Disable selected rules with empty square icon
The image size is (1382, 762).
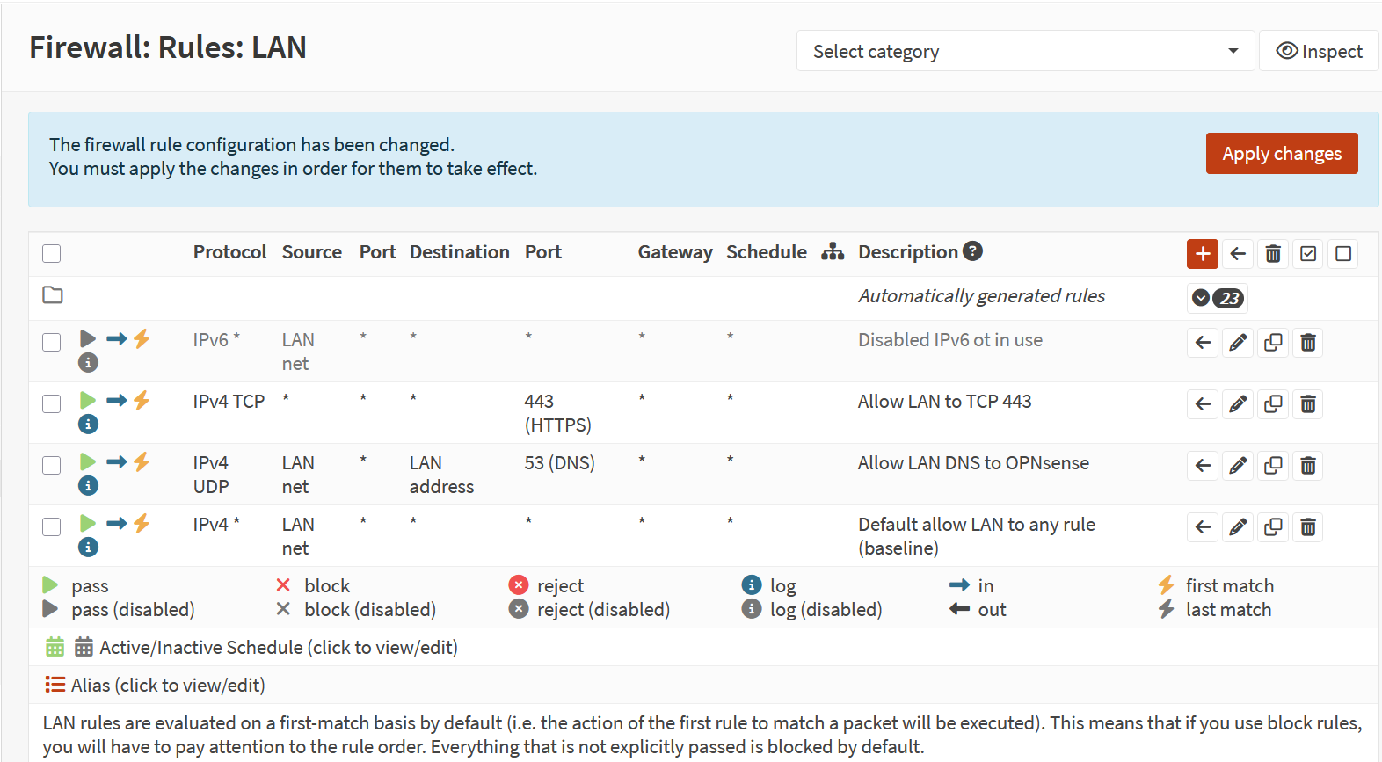[x=1343, y=254]
